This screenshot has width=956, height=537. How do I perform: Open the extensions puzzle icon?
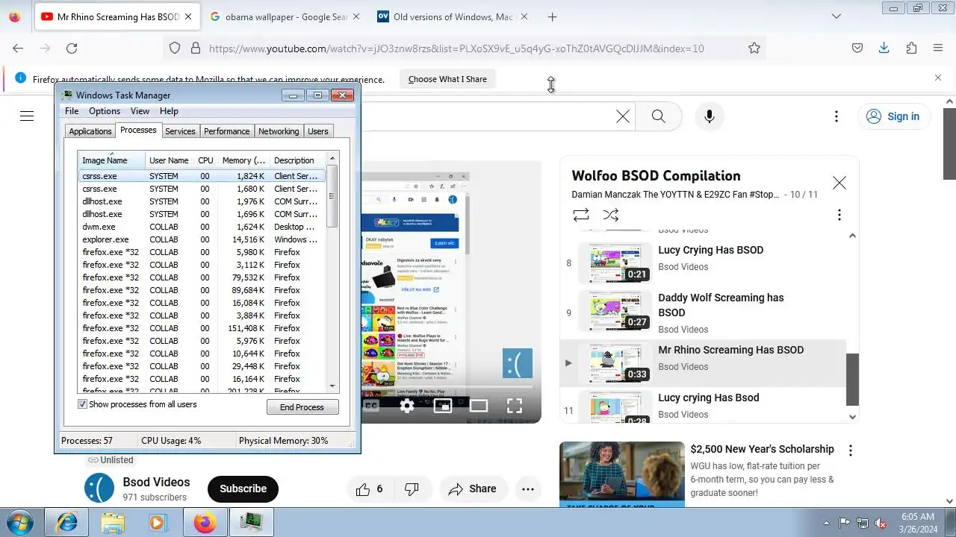(911, 48)
